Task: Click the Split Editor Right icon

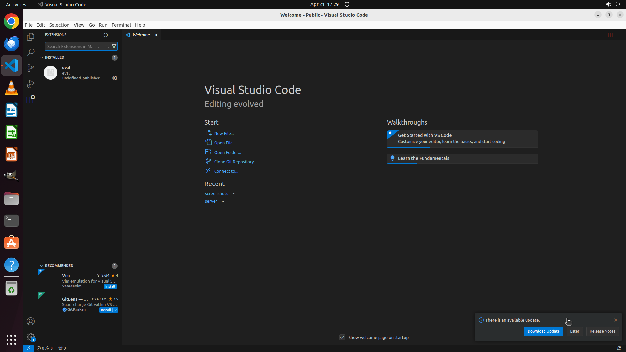Action: click(610, 35)
